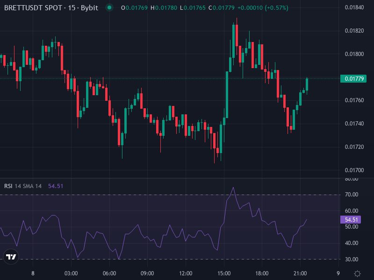Click the TradingView logo icon

point(11,257)
